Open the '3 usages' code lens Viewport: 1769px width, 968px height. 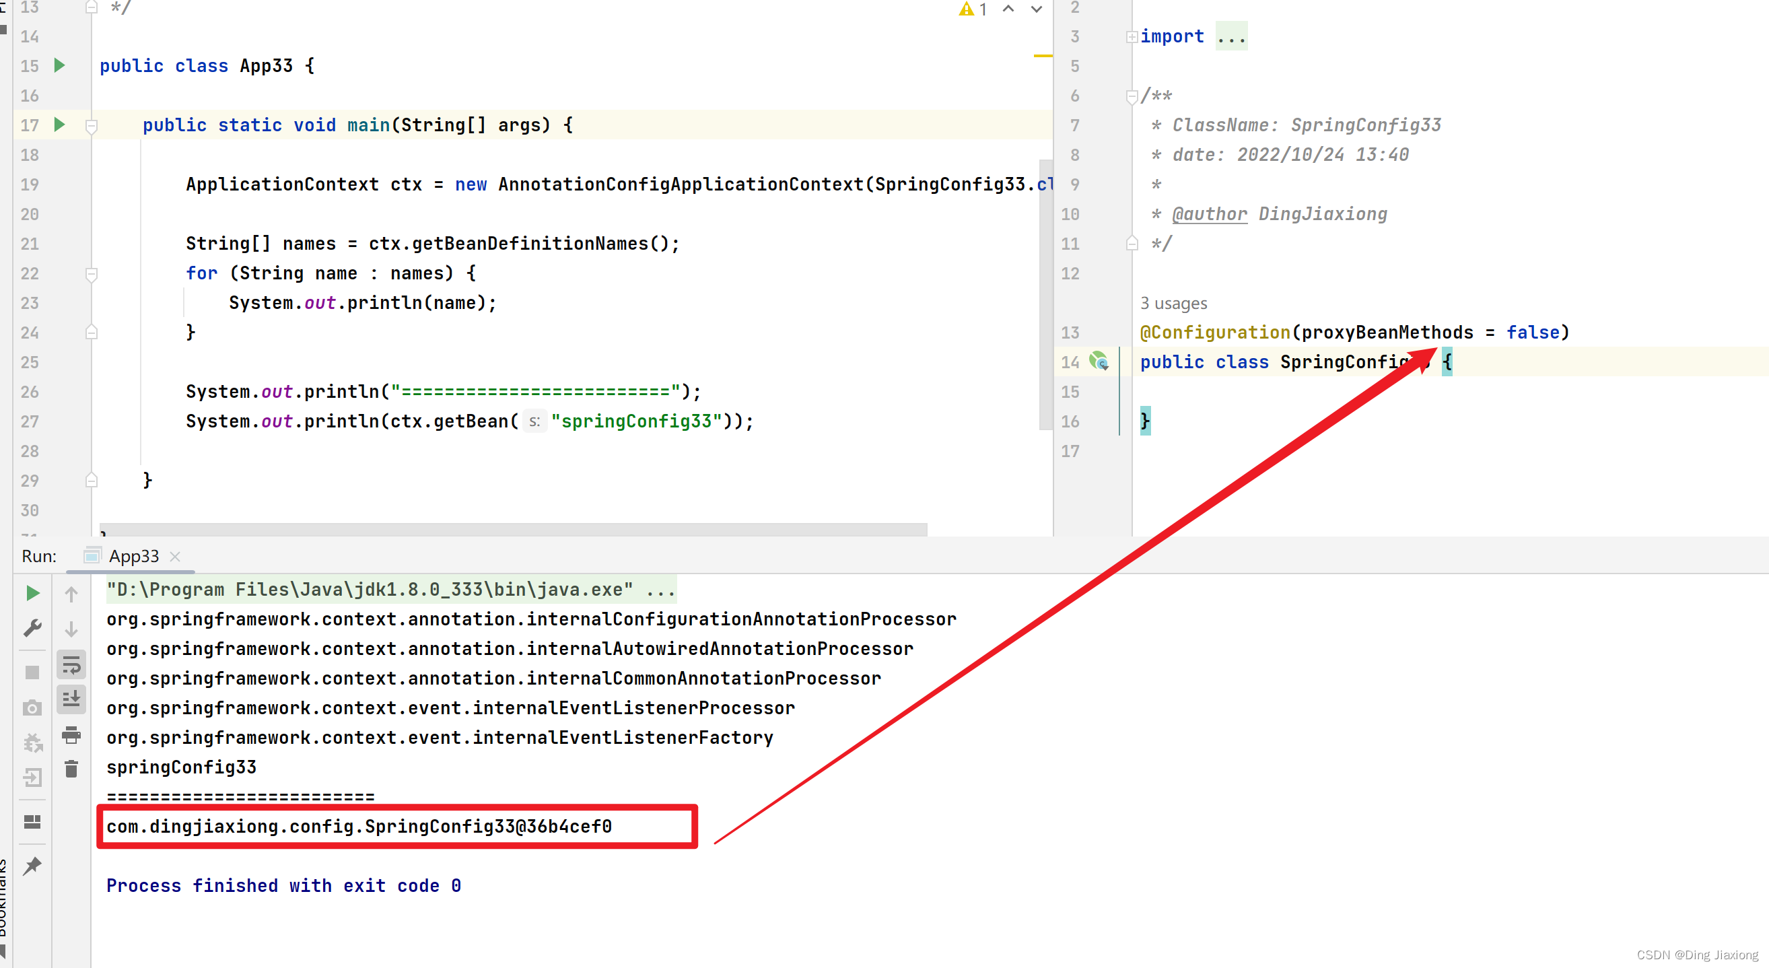(1173, 303)
